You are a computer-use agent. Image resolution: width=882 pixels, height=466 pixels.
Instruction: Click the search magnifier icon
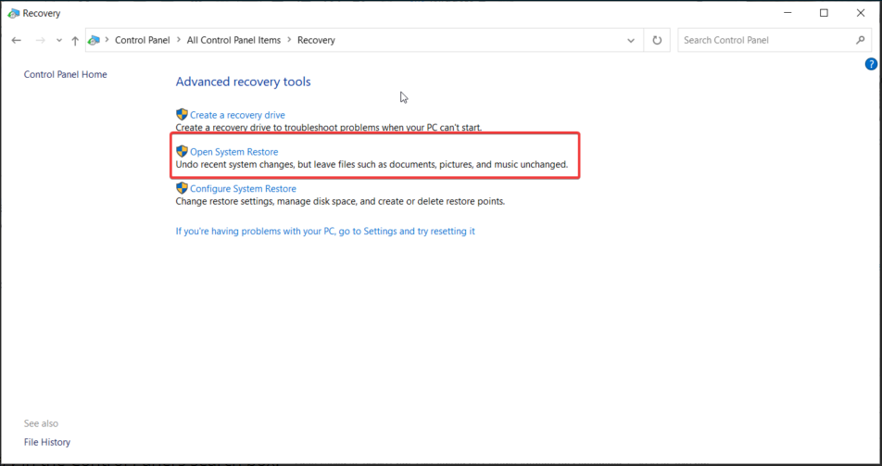coord(860,40)
